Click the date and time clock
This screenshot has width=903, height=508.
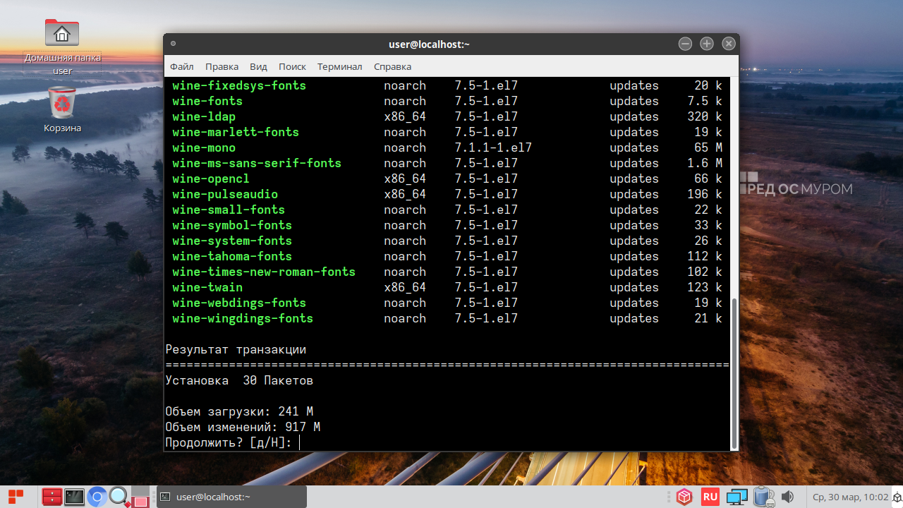coord(850,497)
